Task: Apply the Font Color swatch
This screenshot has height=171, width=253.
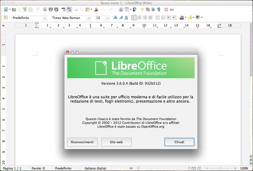Action: (x=182, y=17)
